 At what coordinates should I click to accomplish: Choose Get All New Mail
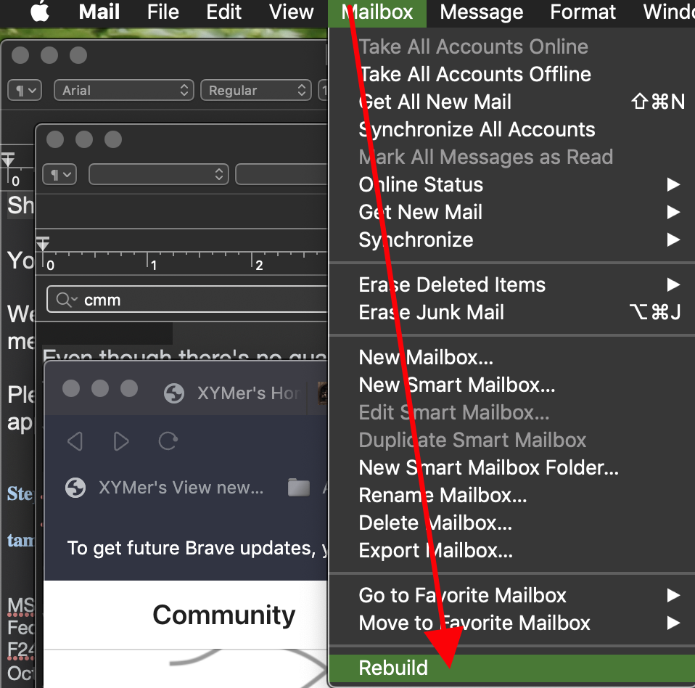click(512, 102)
